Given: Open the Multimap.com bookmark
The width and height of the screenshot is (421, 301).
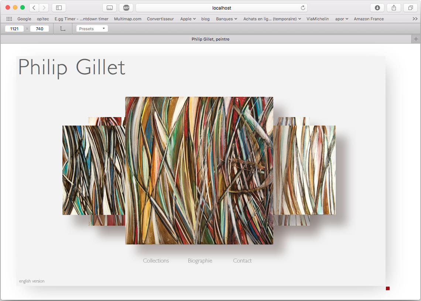Looking at the screenshot, I should pos(127,19).
